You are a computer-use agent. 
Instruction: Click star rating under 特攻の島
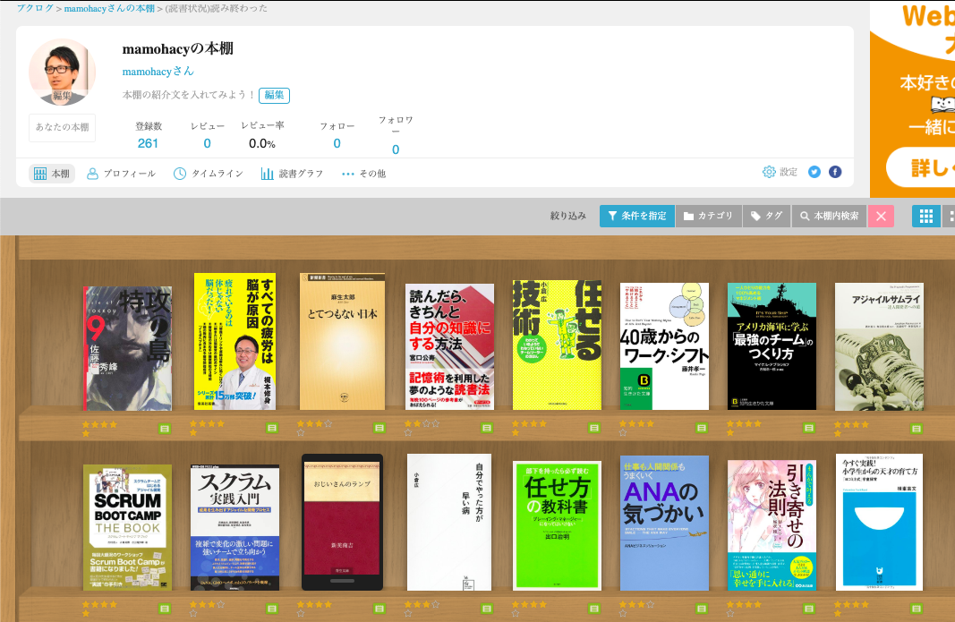(99, 429)
